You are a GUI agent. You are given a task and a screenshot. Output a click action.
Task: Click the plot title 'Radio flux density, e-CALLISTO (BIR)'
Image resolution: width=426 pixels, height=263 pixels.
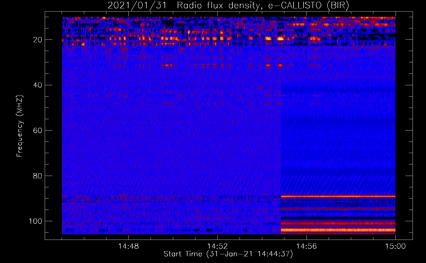click(263, 5)
